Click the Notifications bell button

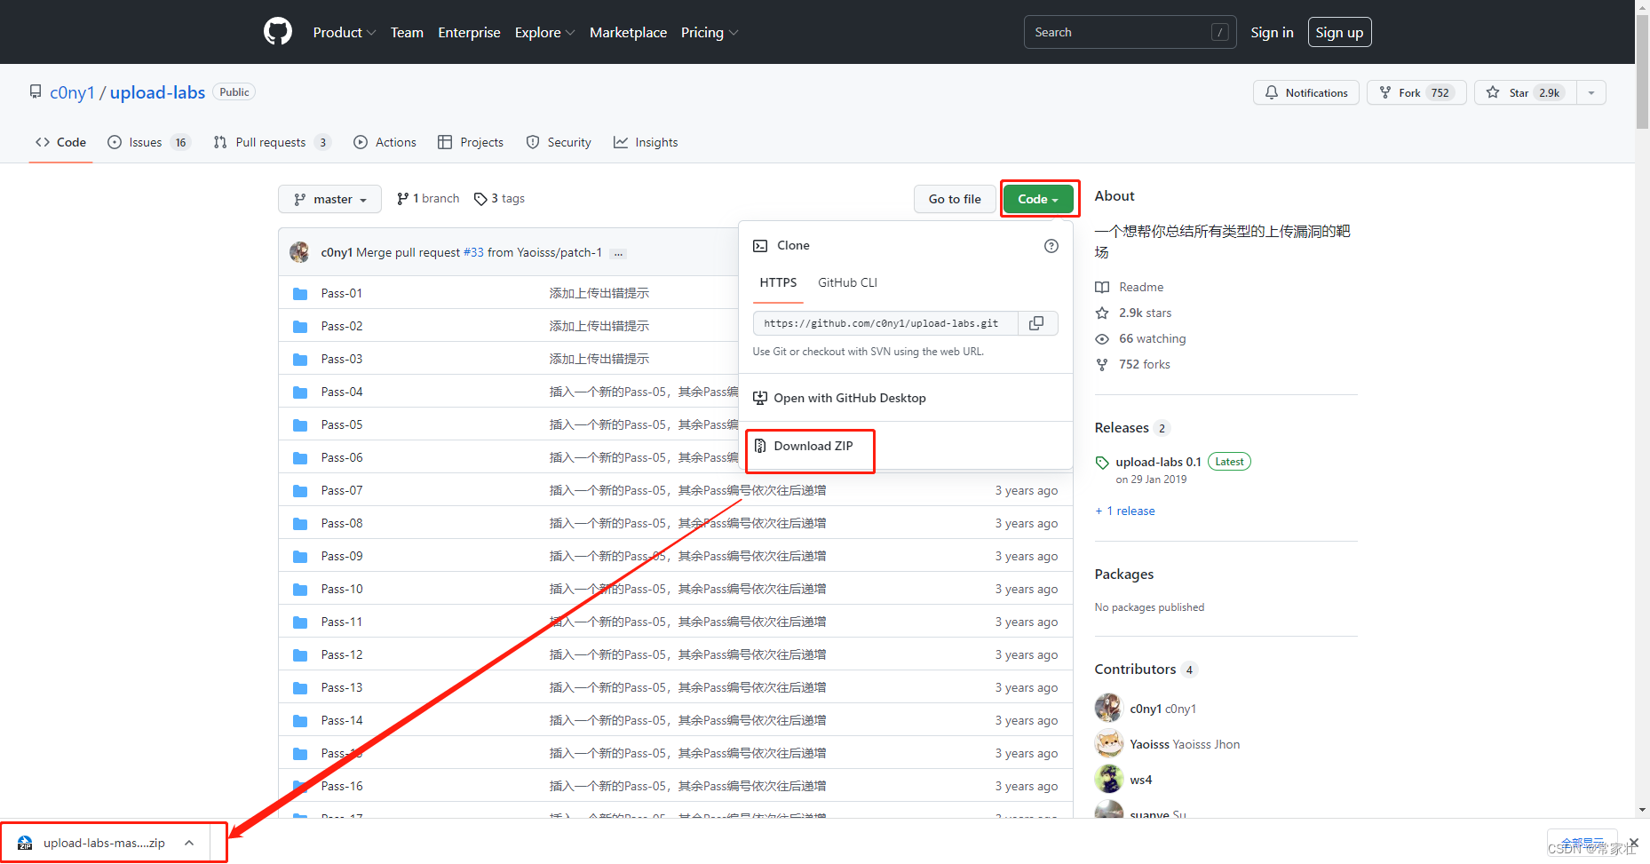1305,92
